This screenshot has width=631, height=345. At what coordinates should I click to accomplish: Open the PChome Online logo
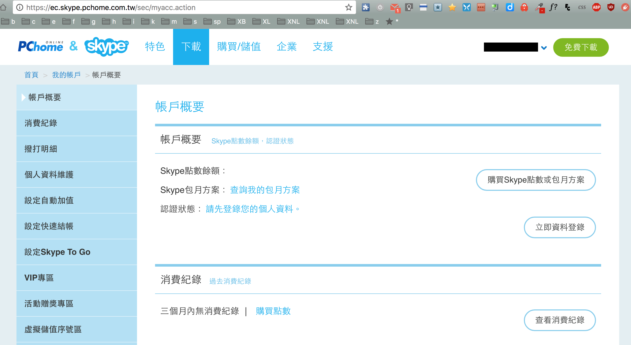[41, 46]
